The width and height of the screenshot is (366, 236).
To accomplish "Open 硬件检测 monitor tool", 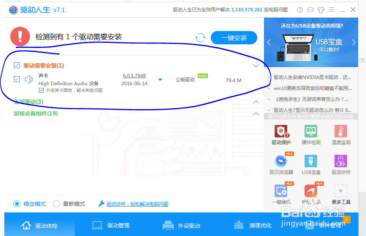I will point(311,131).
